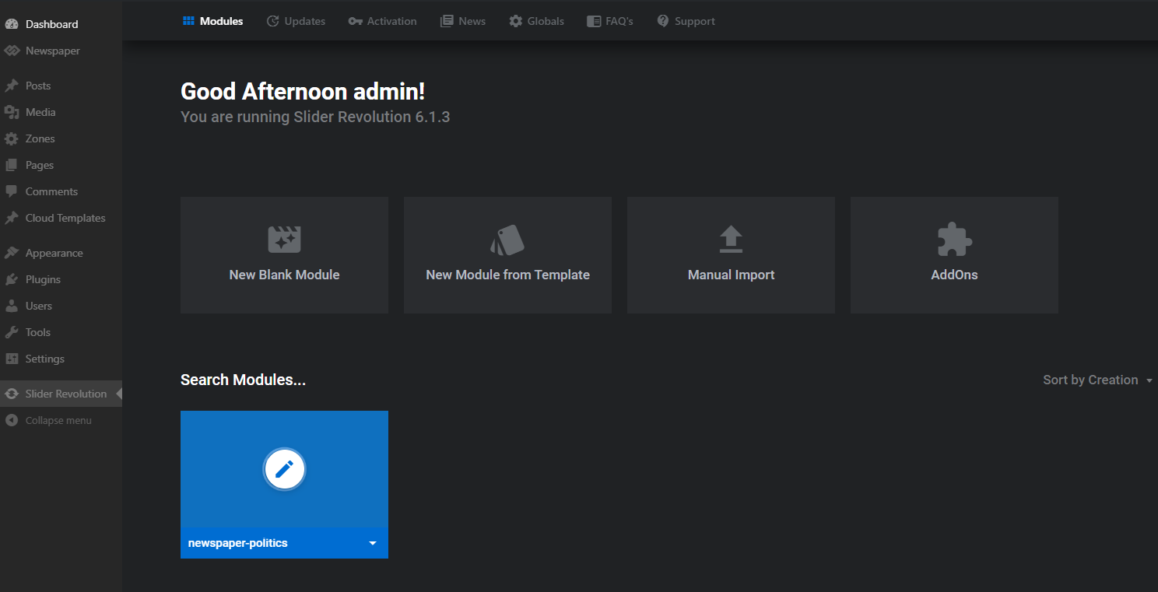Click the Plugins plug icon
Screen dimensions: 1158x592
click(11, 279)
